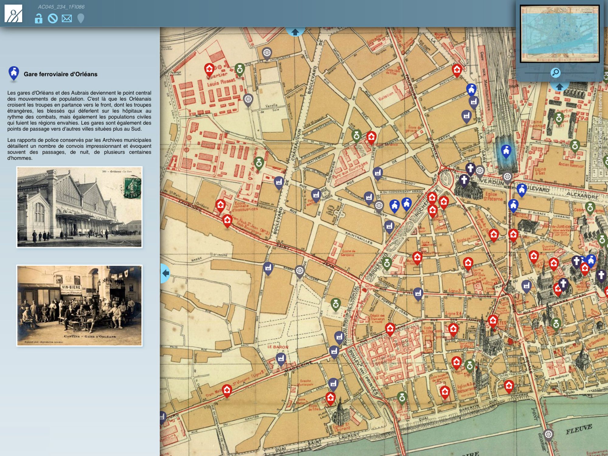Screen dimensions: 608x456
Task: Select gray wheel marker on Pont George bridge
Action: pyautogui.click(x=548, y=434)
